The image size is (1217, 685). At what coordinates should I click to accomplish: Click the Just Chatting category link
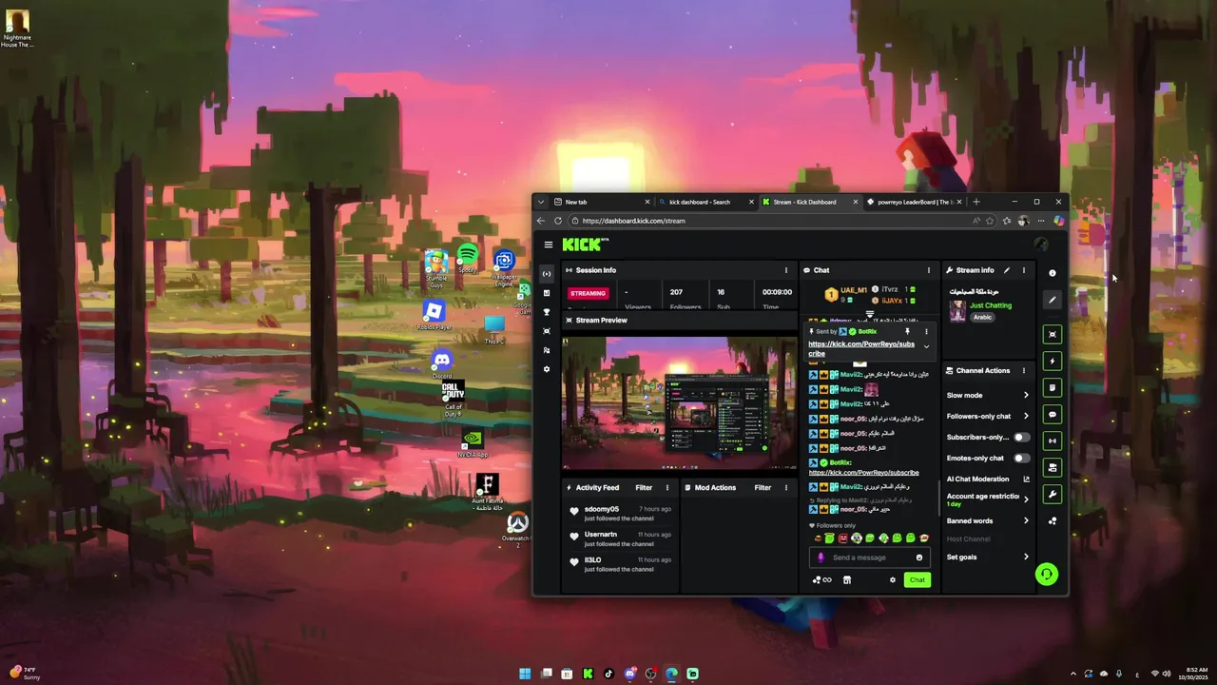pyautogui.click(x=991, y=305)
